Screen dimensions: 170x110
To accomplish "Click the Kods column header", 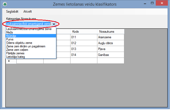I will [84, 32].
